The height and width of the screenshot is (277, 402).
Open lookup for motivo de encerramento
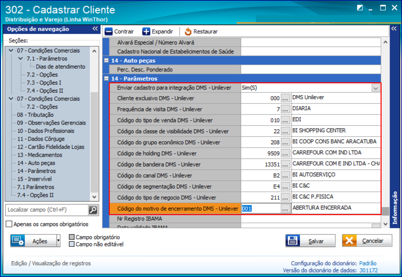coord(285,209)
